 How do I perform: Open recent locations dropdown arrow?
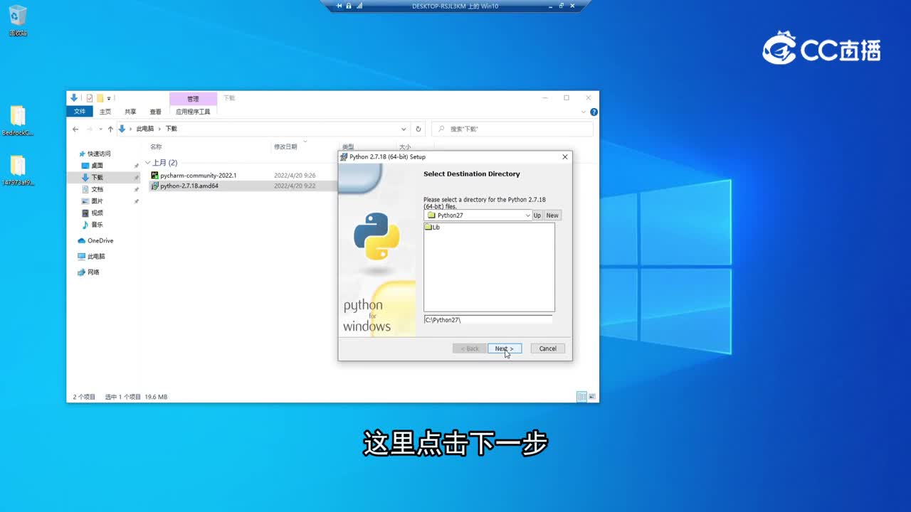tap(100, 129)
